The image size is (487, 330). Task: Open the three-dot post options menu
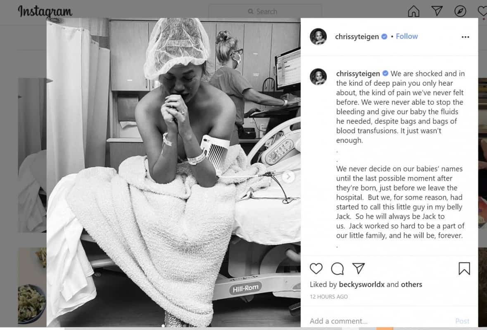tap(465, 37)
